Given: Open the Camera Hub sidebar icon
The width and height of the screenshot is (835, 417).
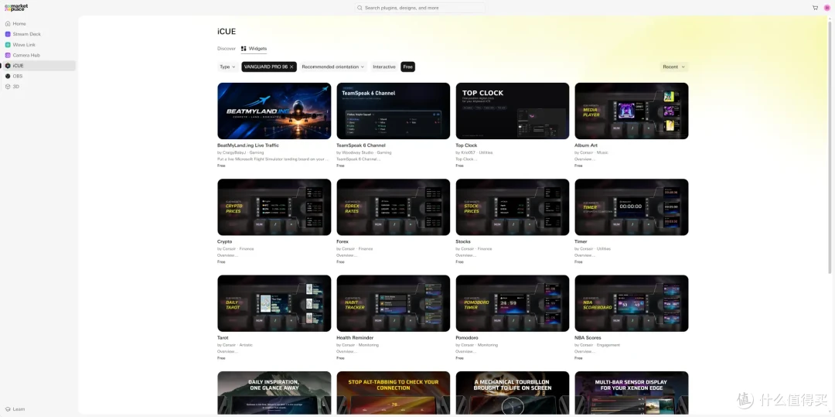Looking at the screenshot, I should [8, 56].
